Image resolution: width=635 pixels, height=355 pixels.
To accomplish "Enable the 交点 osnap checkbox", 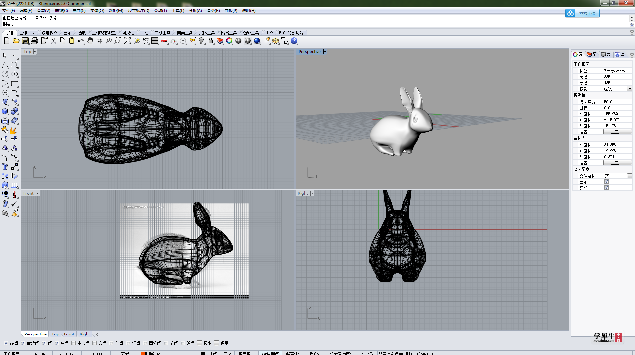I will point(94,343).
